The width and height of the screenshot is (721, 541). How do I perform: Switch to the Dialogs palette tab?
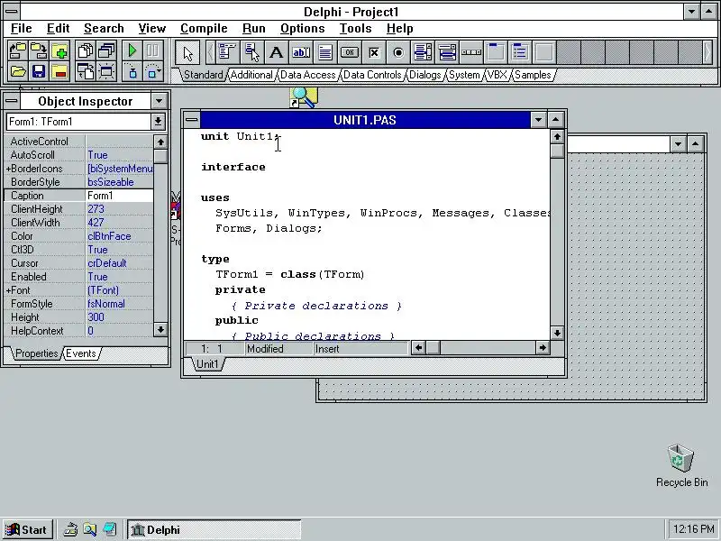[424, 75]
